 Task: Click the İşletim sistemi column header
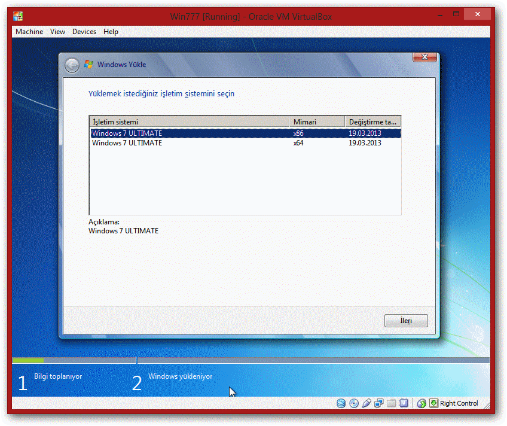(x=189, y=121)
